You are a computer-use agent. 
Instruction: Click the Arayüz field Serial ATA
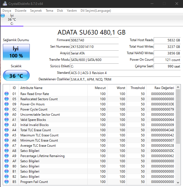(x=94, y=53)
